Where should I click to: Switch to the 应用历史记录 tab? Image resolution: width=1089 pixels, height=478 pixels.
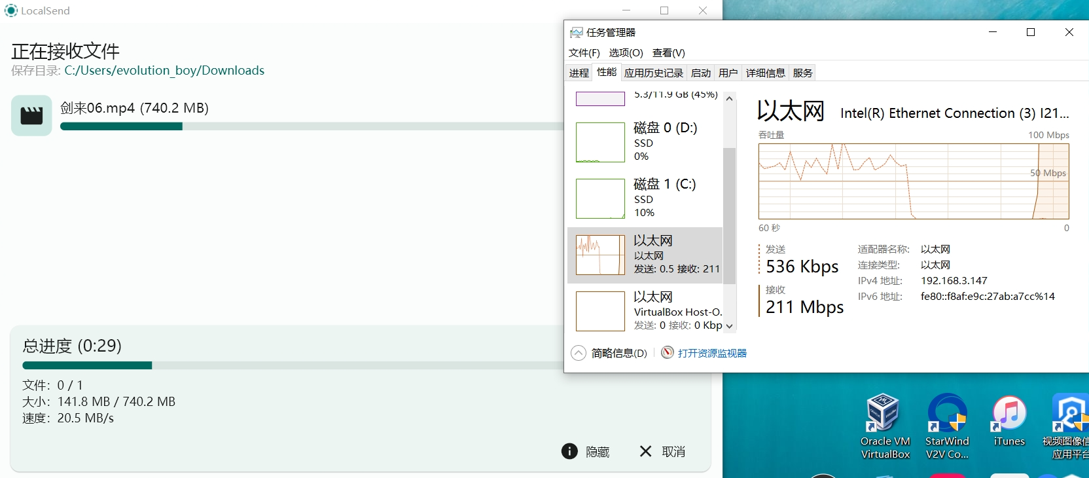pos(653,73)
